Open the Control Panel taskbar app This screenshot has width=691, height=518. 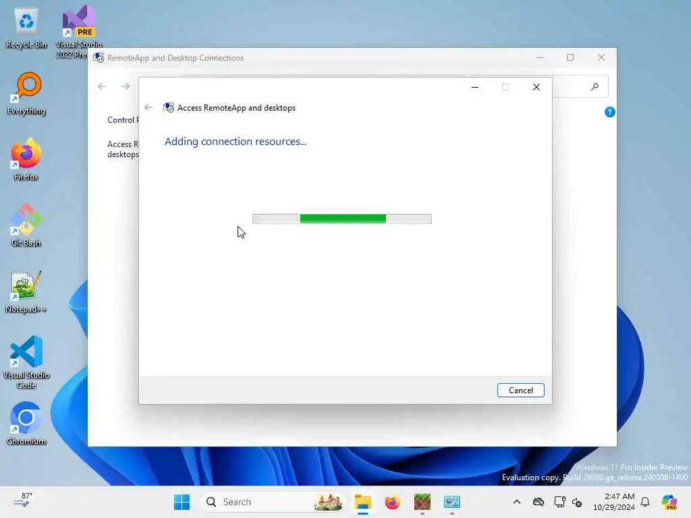[x=451, y=502]
